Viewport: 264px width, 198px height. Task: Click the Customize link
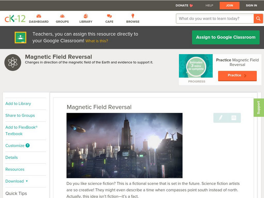point(15,146)
